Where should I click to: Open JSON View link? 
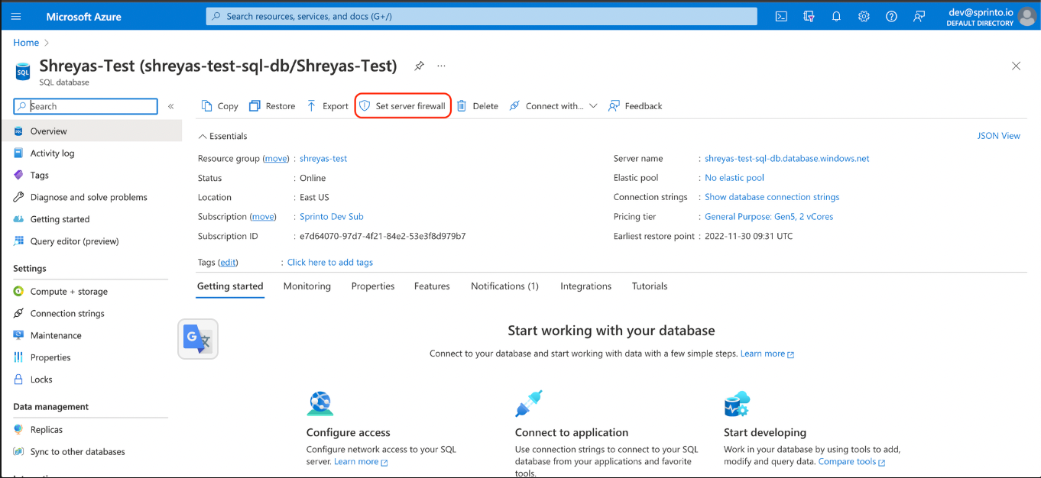pos(998,136)
